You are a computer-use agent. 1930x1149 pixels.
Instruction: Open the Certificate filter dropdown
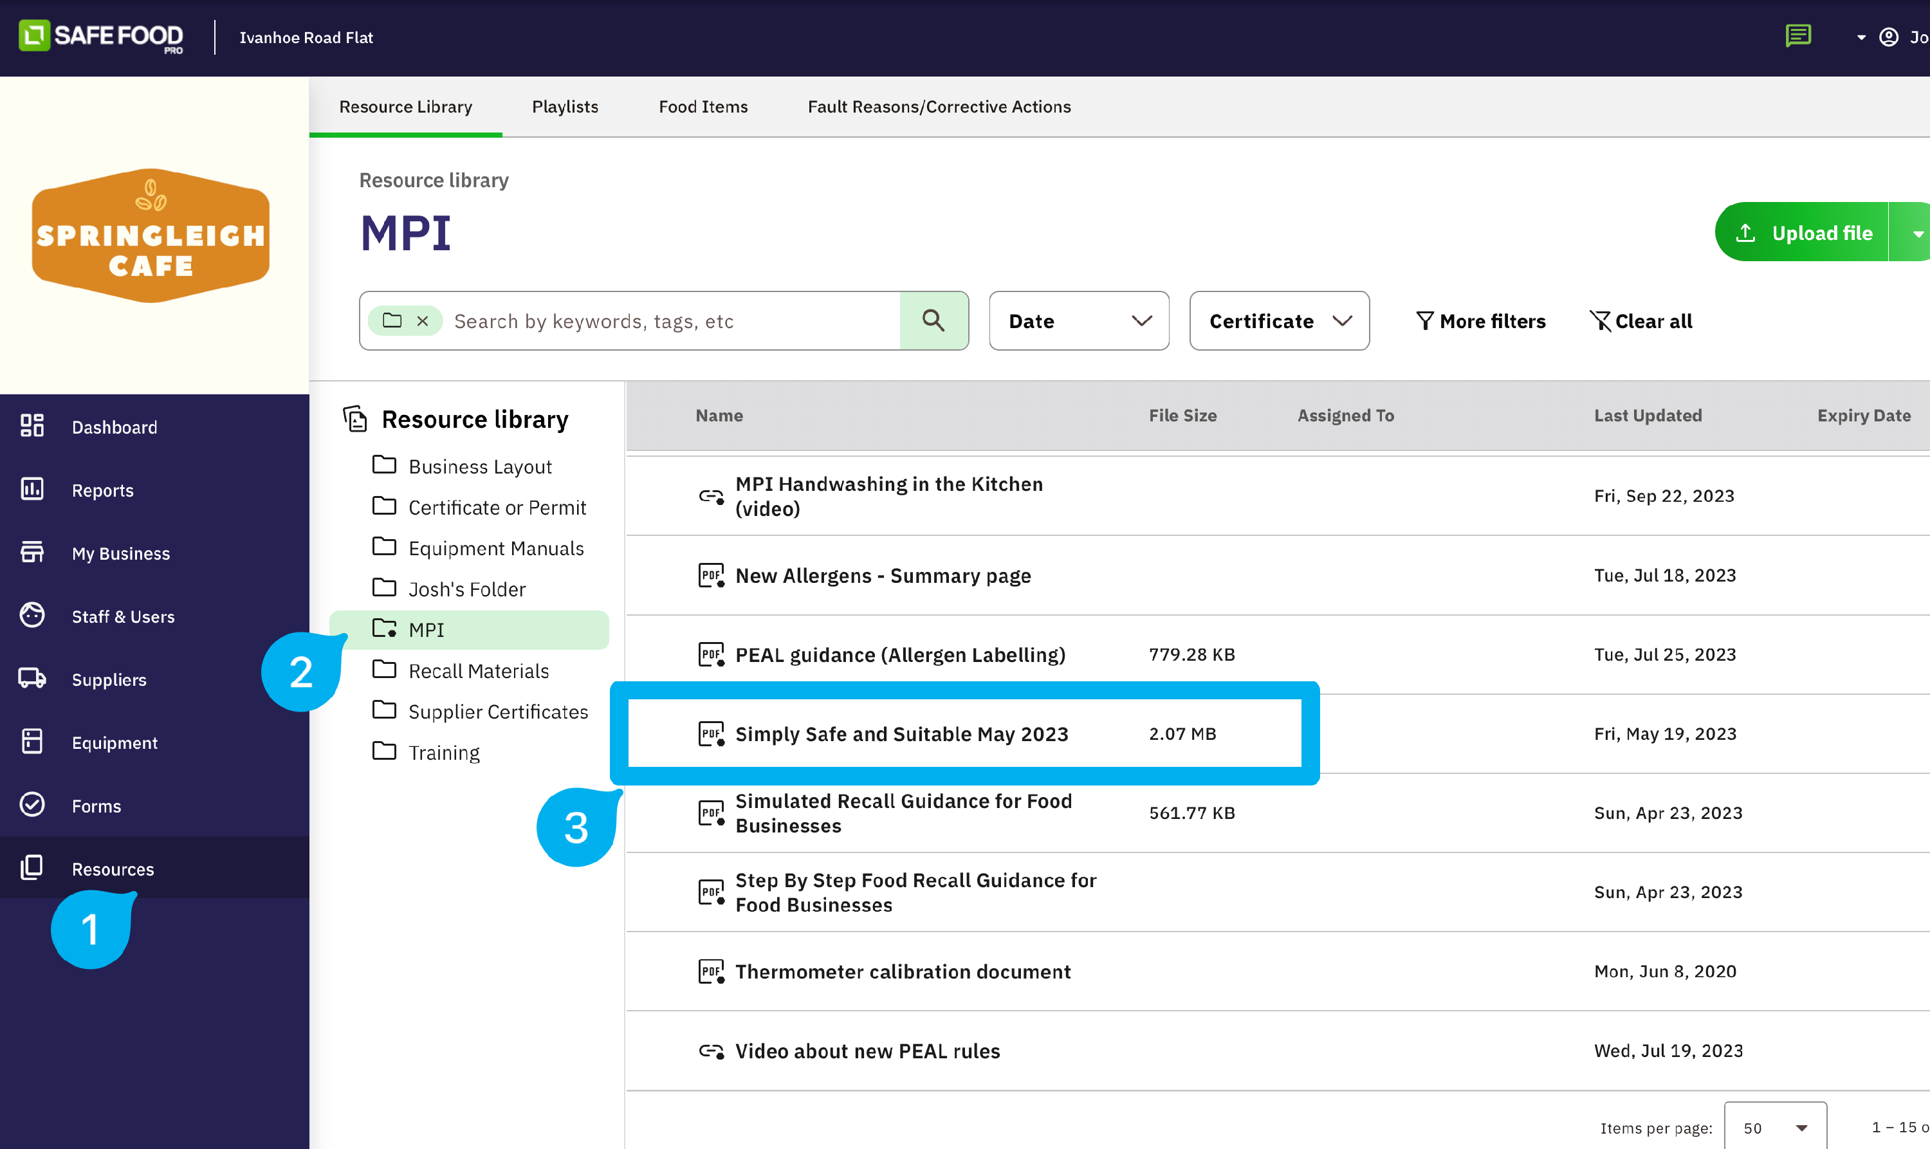click(1279, 320)
